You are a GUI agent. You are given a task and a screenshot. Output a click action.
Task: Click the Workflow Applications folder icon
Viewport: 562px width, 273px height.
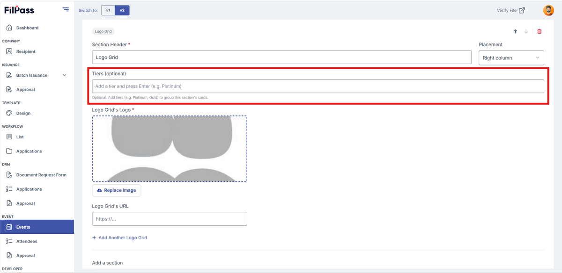click(9, 151)
